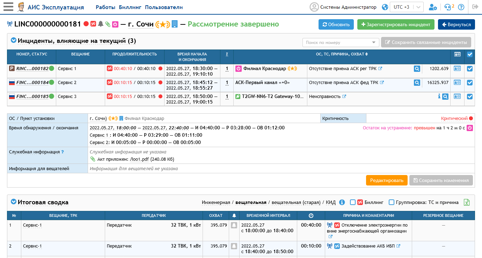Click the Вернуться button

(457, 24)
